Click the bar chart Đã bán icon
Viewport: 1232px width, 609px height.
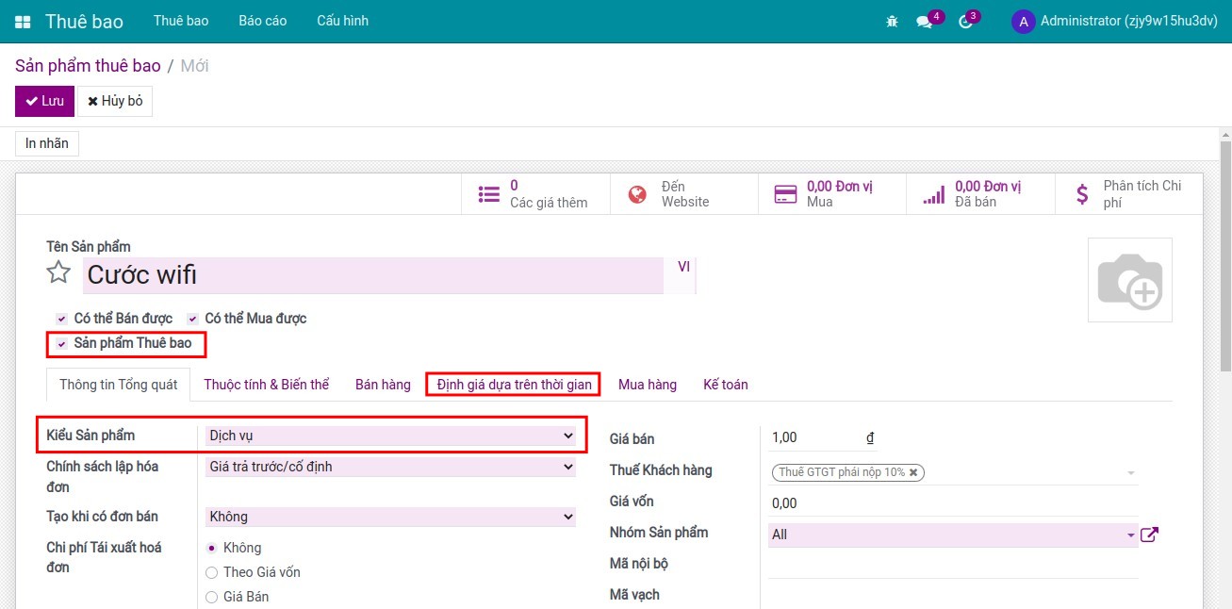click(x=933, y=194)
